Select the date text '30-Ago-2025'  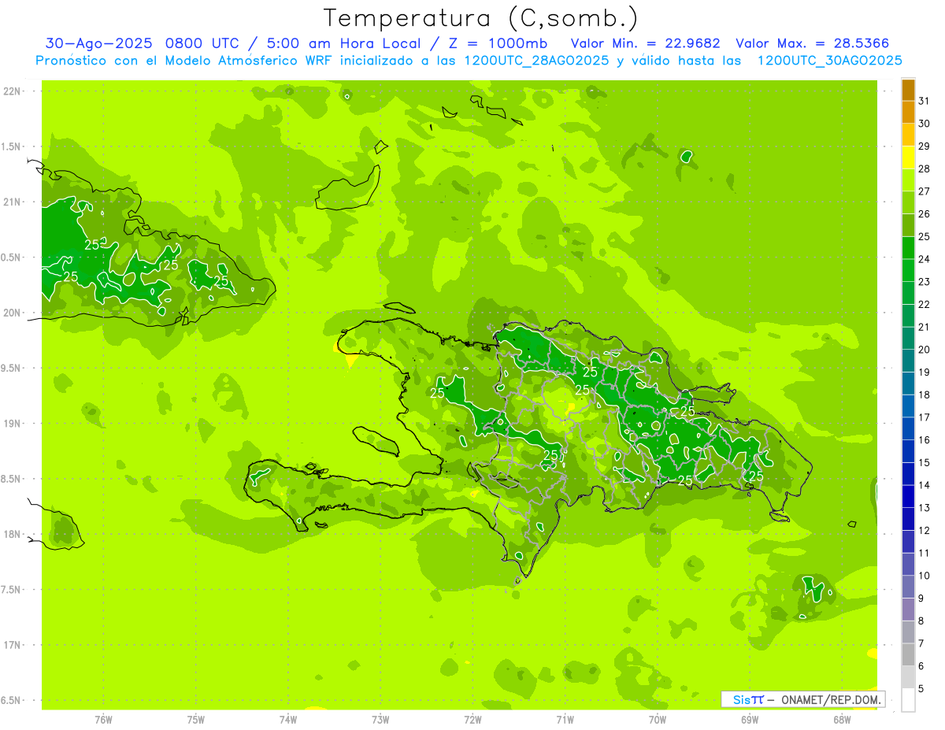pyautogui.click(x=99, y=43)
